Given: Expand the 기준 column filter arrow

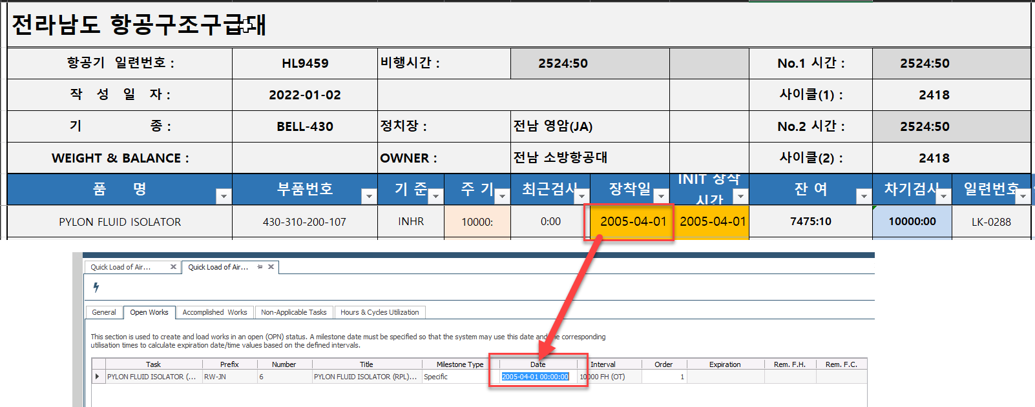Looking at the screenshot, I should point(436,196).
